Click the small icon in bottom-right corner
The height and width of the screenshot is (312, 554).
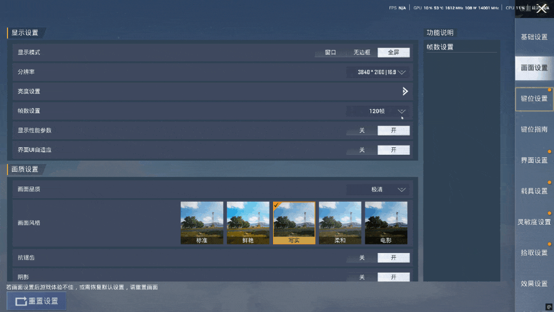click(549, 307)
